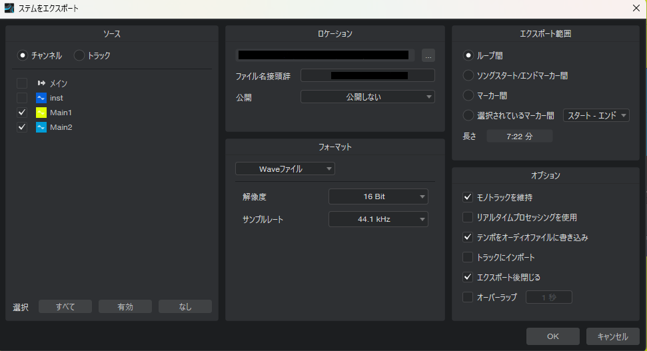Open the 16 Bit resolution dropdown

pyautogui.click(x=378, y=196)
